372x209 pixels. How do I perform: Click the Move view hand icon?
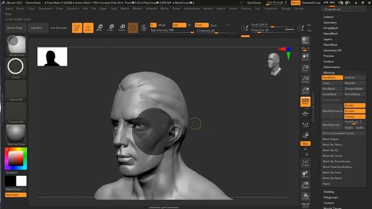tap(305, 174)
